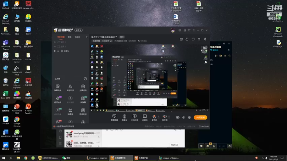Toggle preview eye icon in bottom bar
Screen dimensions: 287x161
coord(184,117)
